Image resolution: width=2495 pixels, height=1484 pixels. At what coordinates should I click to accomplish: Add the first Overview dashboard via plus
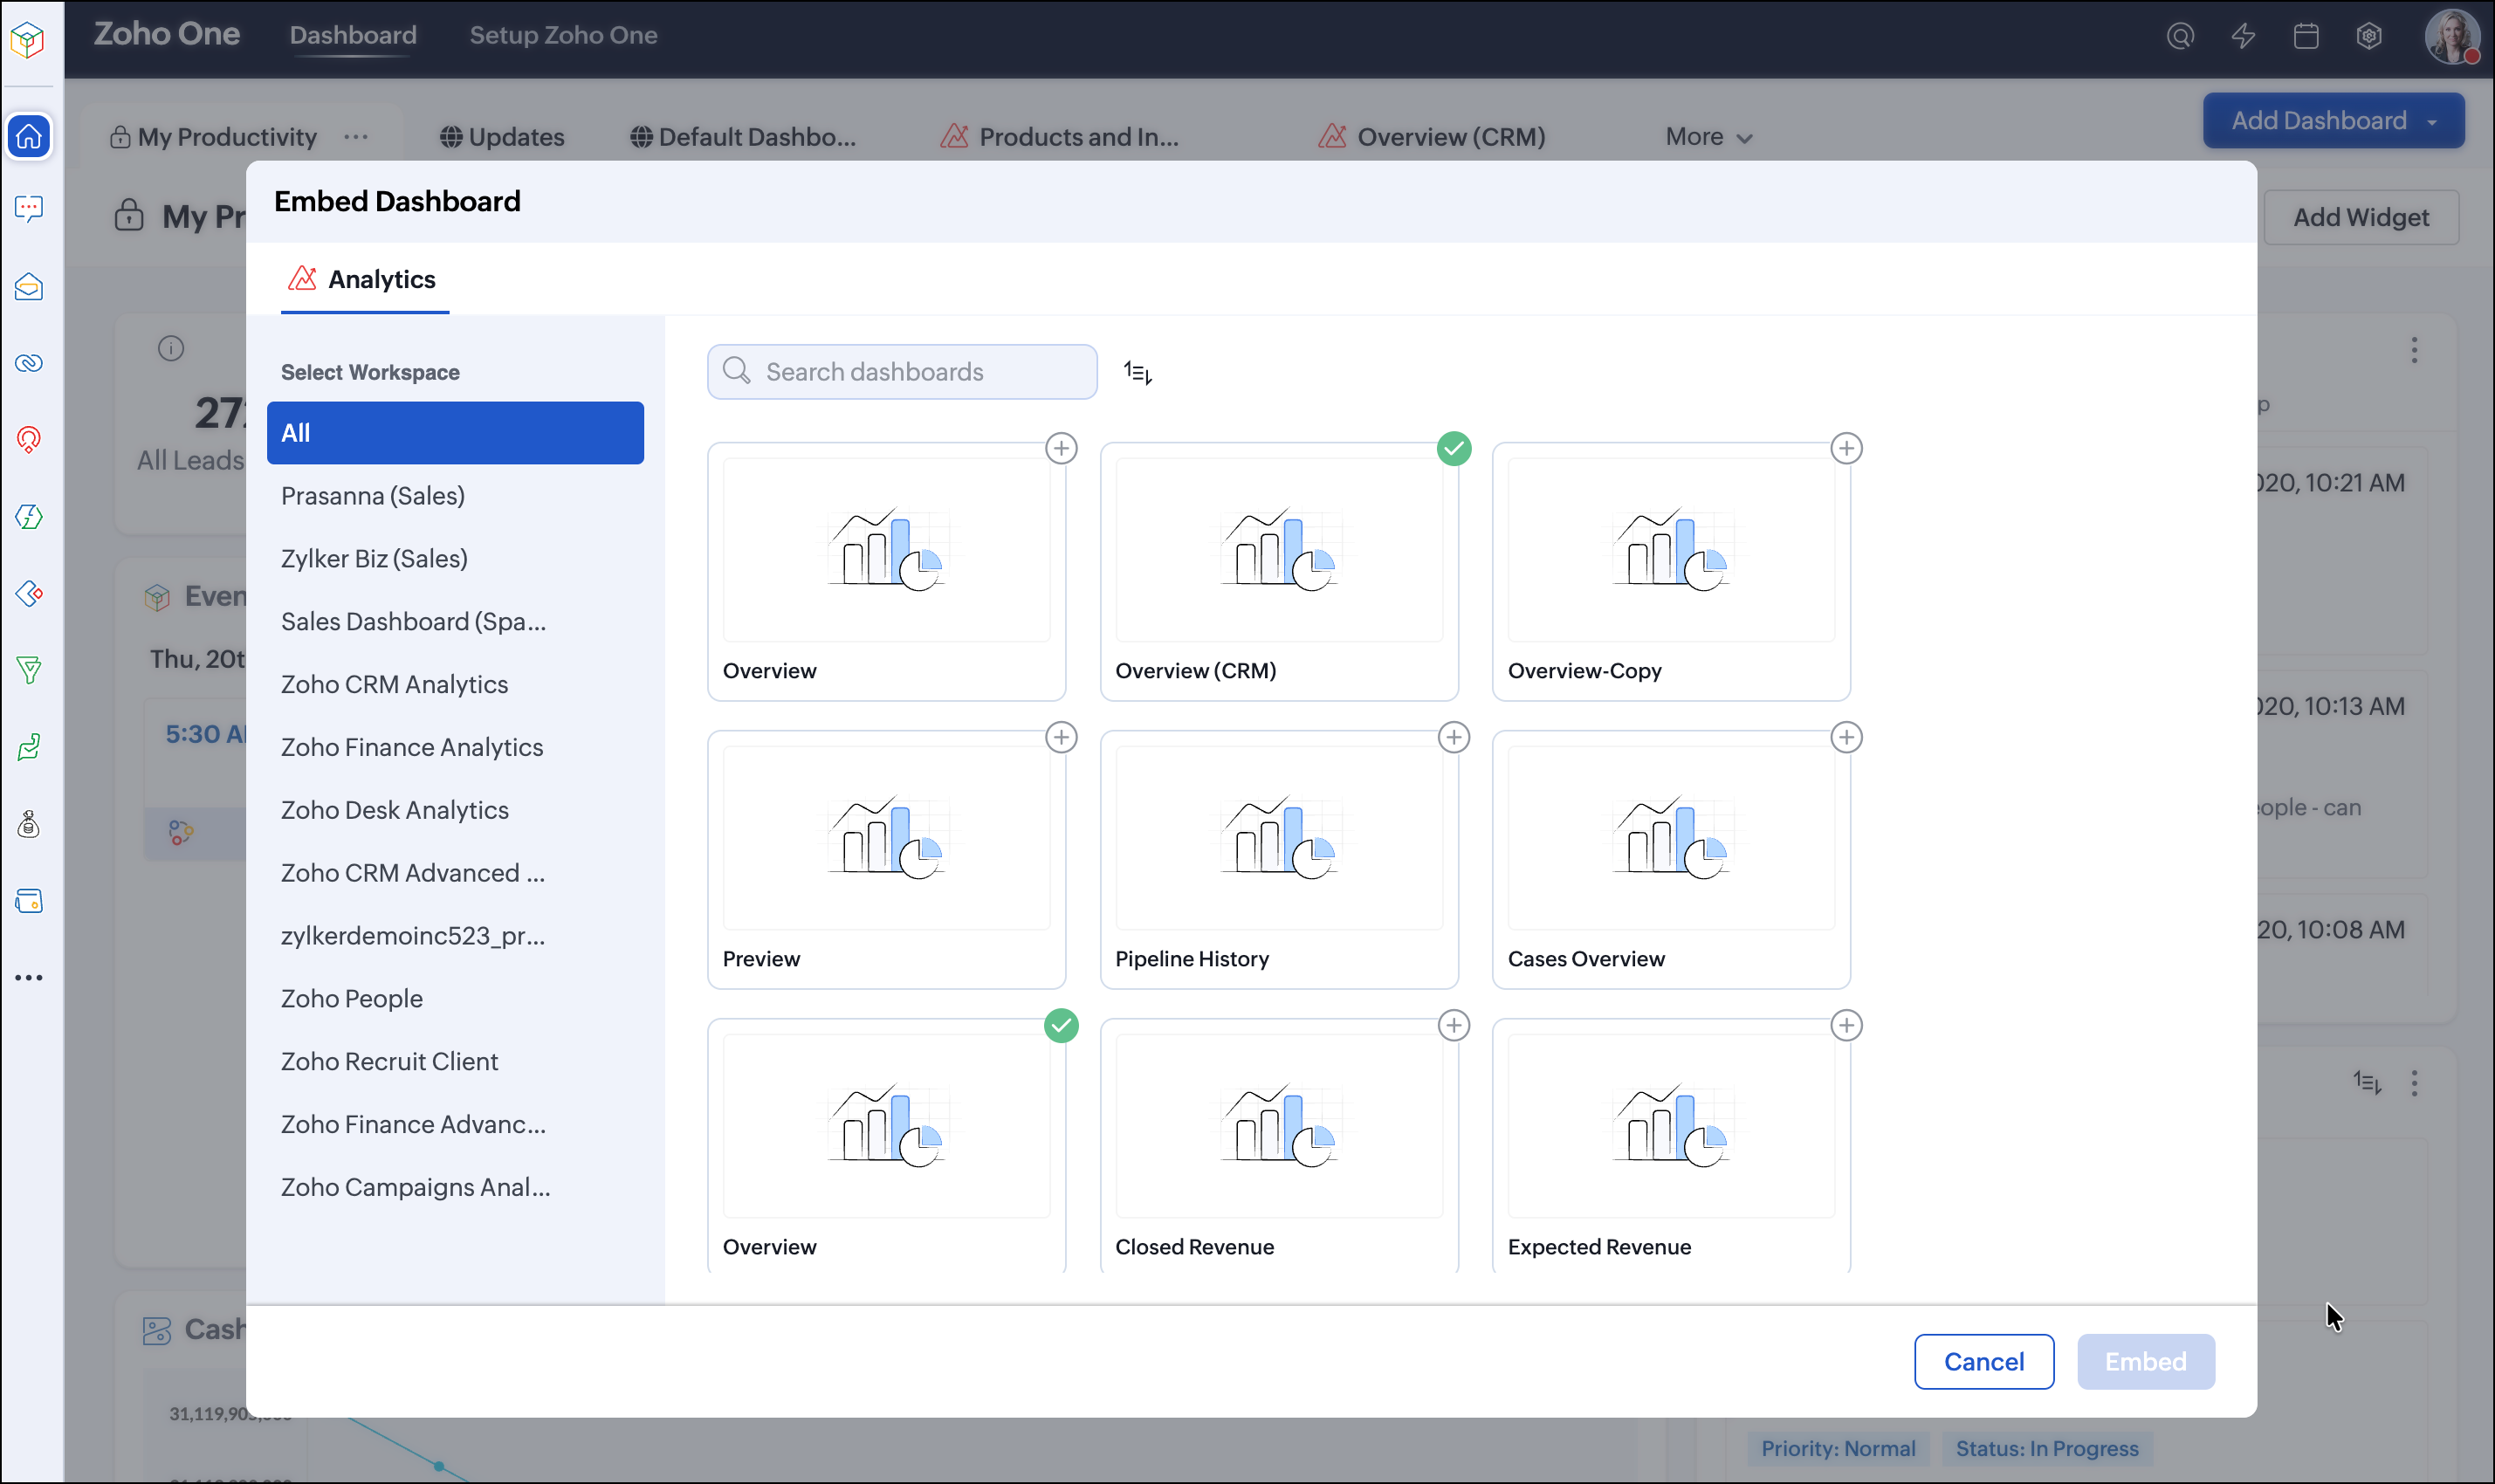pos(1061,448)
